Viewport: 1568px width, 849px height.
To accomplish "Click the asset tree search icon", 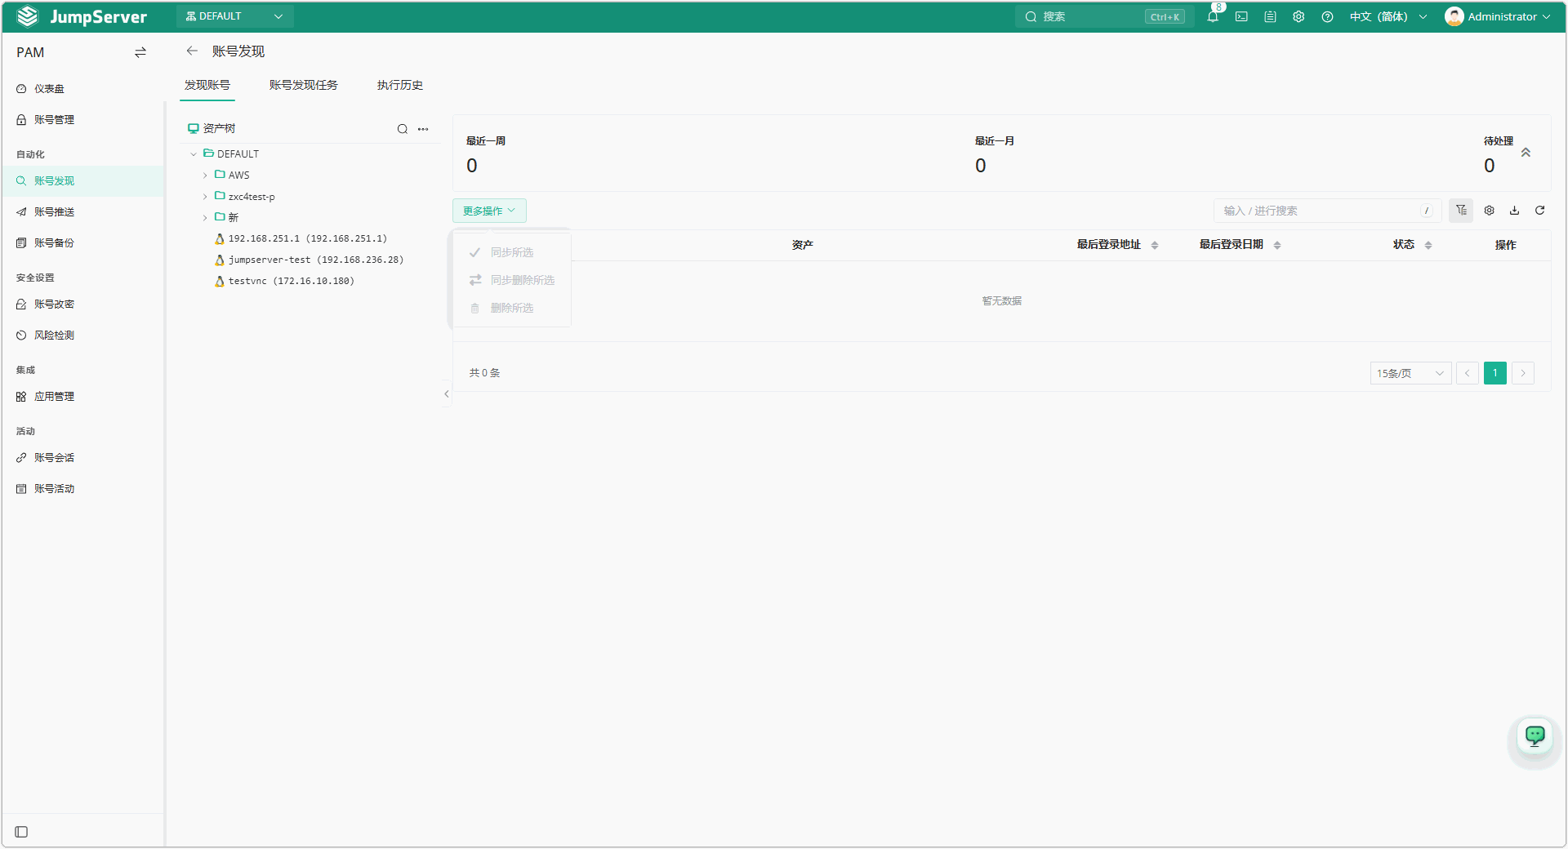I will (x=402, y=129).
